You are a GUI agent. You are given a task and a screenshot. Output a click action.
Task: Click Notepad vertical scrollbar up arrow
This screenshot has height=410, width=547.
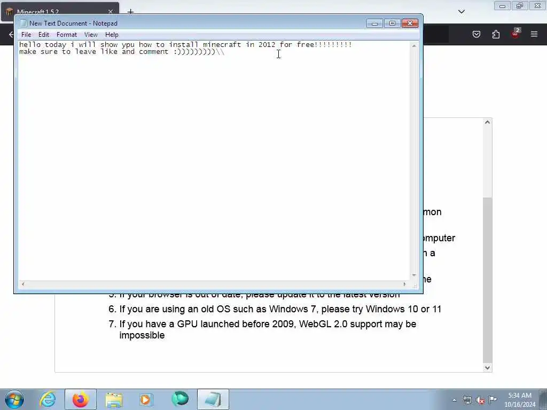(414, 46)
